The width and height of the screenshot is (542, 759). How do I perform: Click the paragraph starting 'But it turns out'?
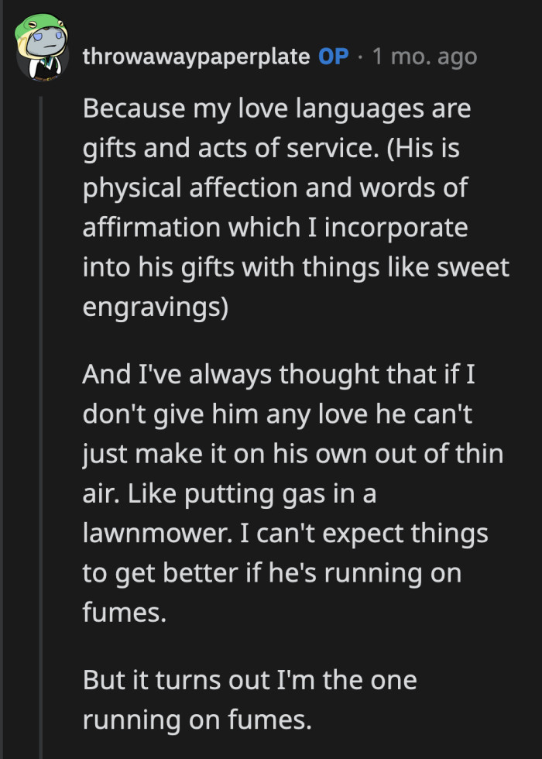(248, 699)
